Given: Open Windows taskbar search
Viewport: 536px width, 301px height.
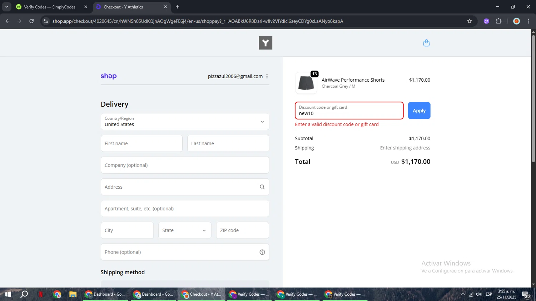Looking at the screenshot, I should coord(24,294).
